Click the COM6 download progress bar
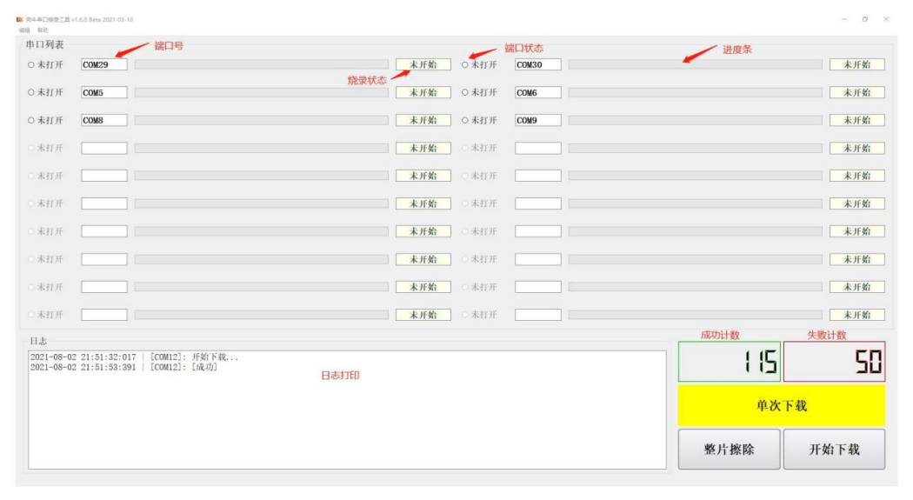913x500 pixels. [x=696, y=92]
